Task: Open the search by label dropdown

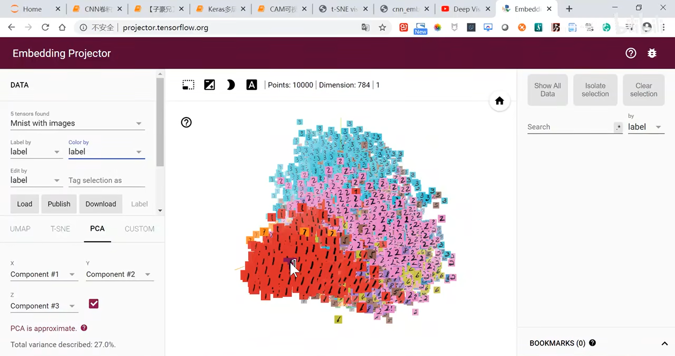Action: pyautogui.click(x=646, y=127)
